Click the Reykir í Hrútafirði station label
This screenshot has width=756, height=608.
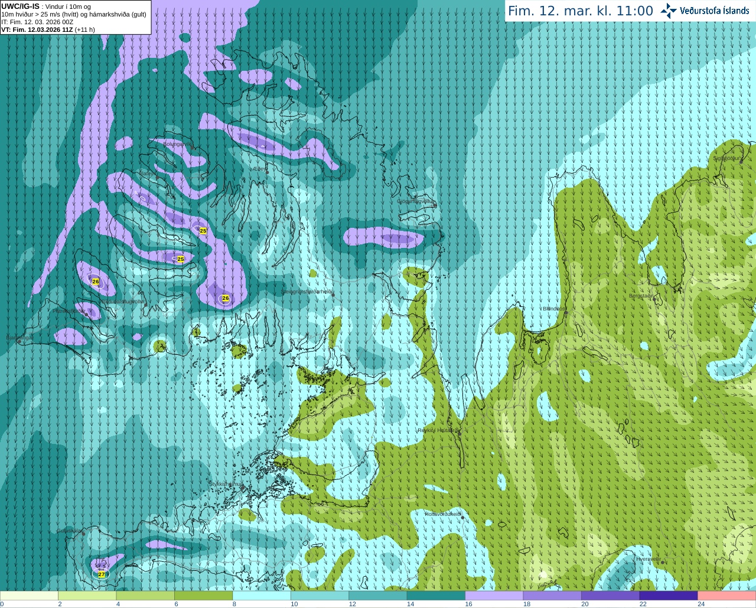[438, 430]
